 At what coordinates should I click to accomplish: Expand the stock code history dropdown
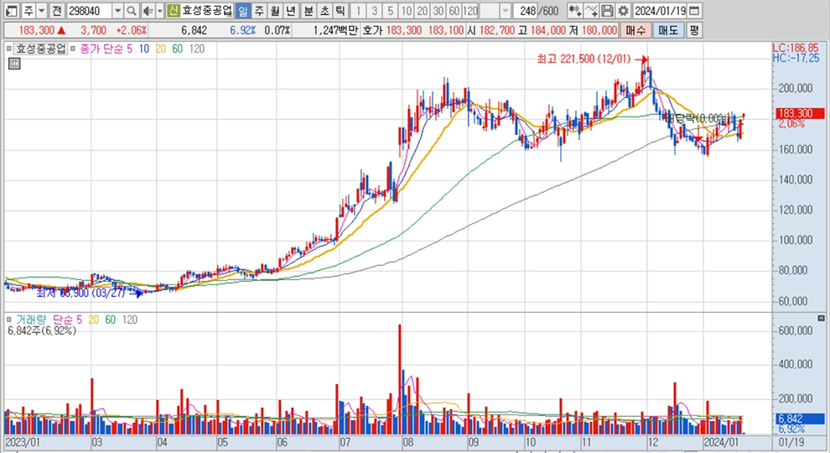point(118,11)
